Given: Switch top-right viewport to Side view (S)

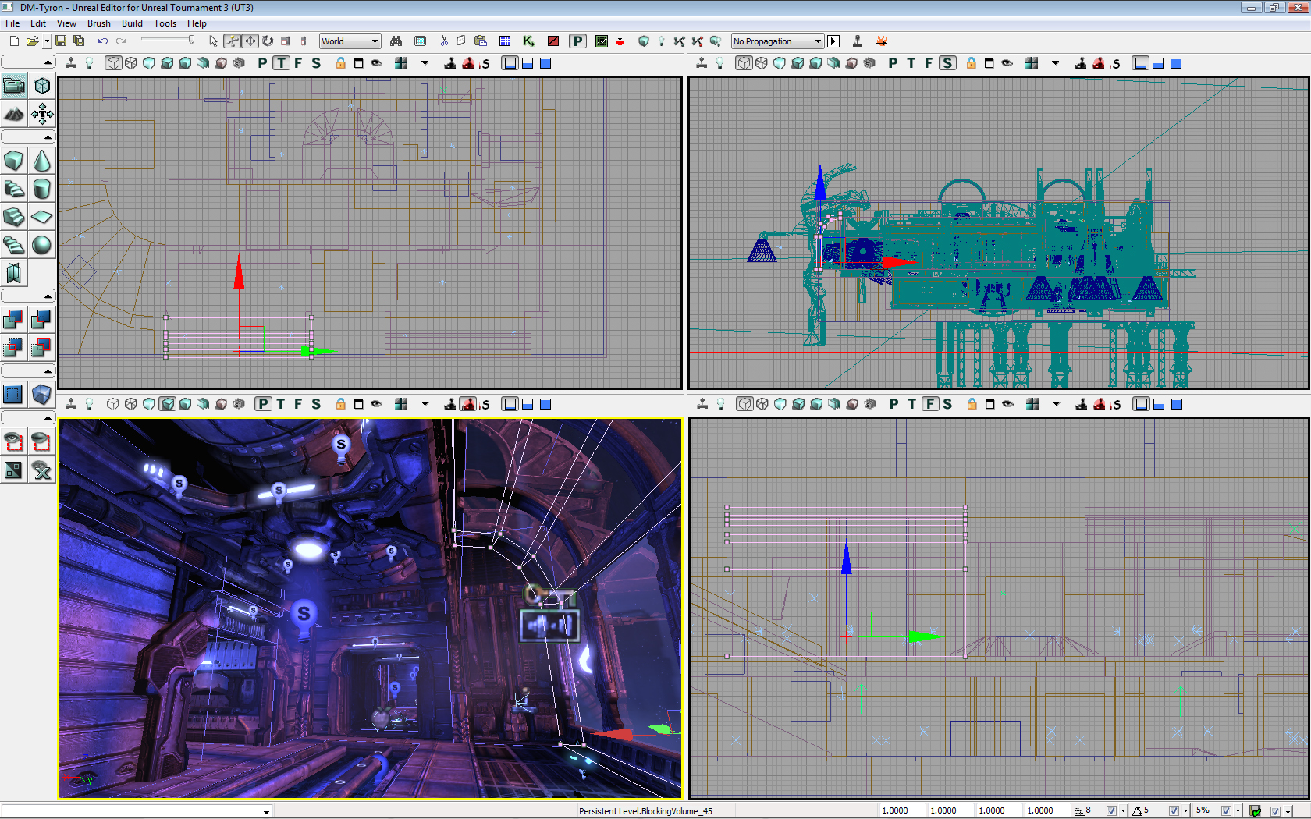Looking at the screenshot, I should click(x=947, y=63).
